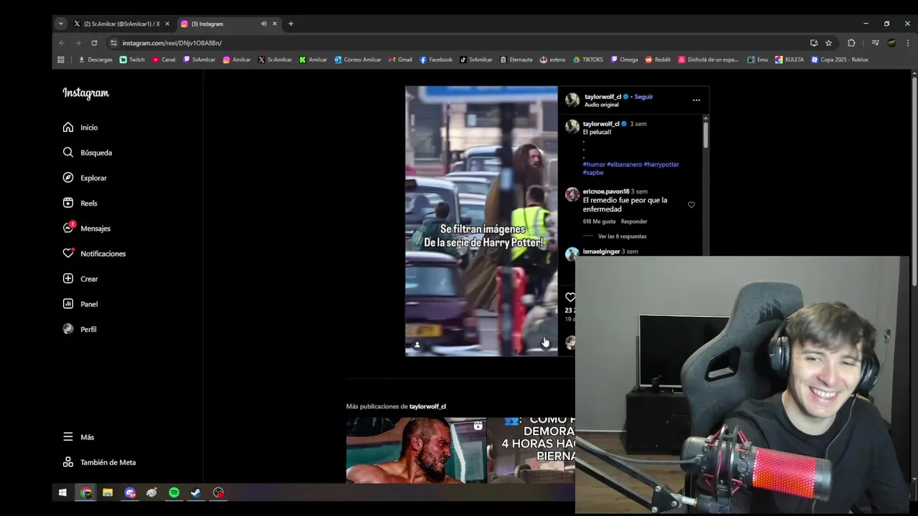918x516 pixels.
Task: Open a new browser tab
Action: click(x=290, y=24)
